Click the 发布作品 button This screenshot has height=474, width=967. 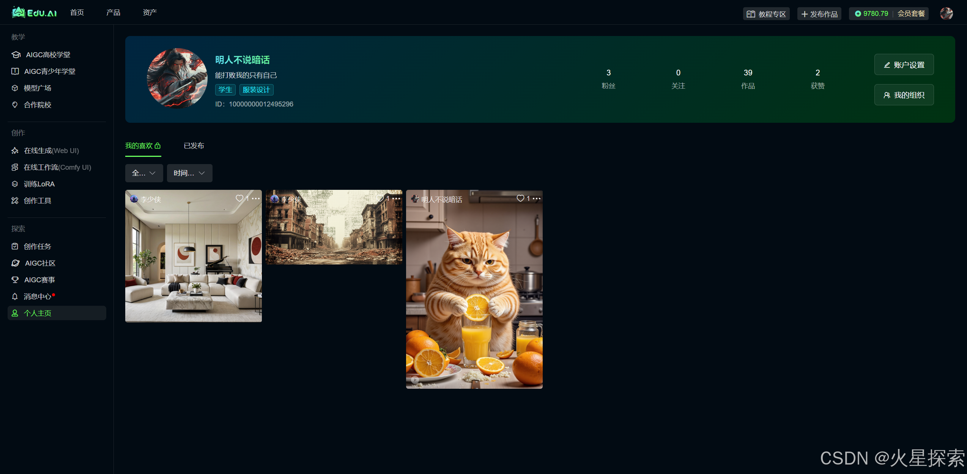pyautogui.click(x=819, y=14)
